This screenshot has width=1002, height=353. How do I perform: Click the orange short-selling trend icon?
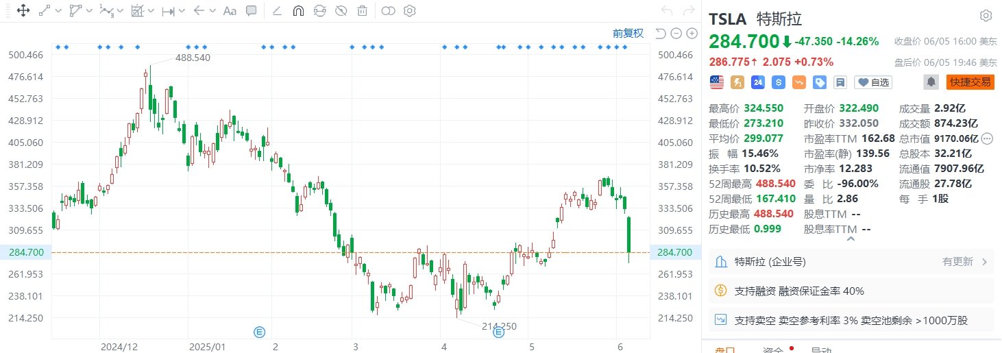tap(798, 82)
